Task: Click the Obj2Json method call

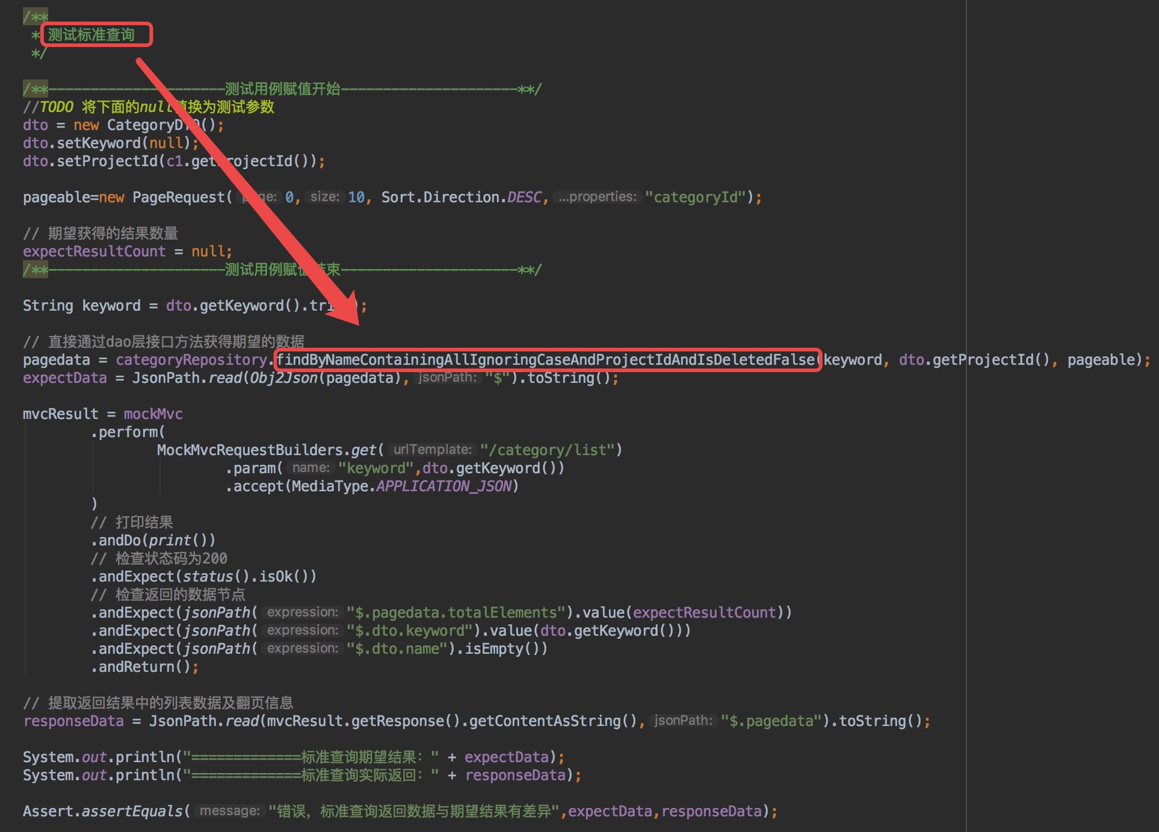Action: [284, 378]
